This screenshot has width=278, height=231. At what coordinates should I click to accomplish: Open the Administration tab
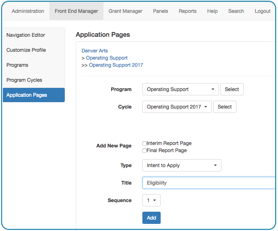(x=28, y=11)
